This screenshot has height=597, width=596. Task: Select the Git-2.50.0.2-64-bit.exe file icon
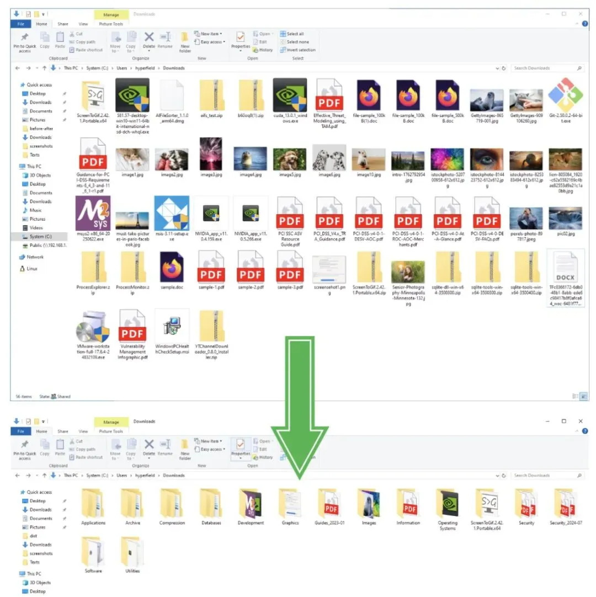point(566,95)
